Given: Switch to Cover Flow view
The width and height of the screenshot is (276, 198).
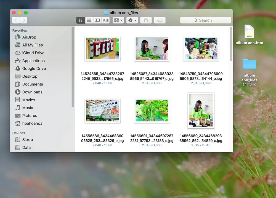Looking at the screenshot, I should [105, 20].
